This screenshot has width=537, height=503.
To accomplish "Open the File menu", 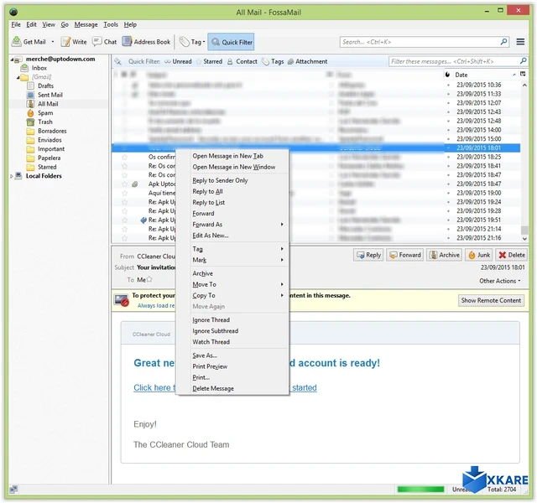I will (x=16, y=24).
